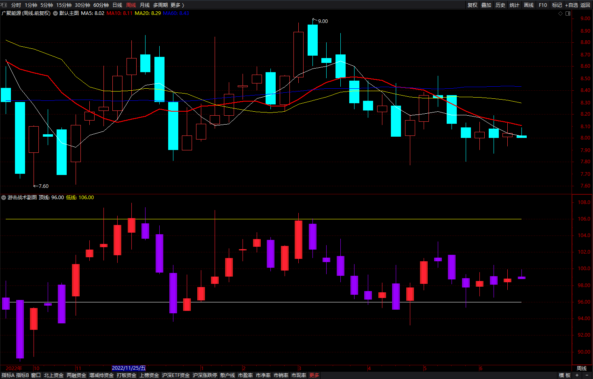
Task: Click the red MA10: 8.11 label
Action: pyautogui.click(x=119, y=13)
